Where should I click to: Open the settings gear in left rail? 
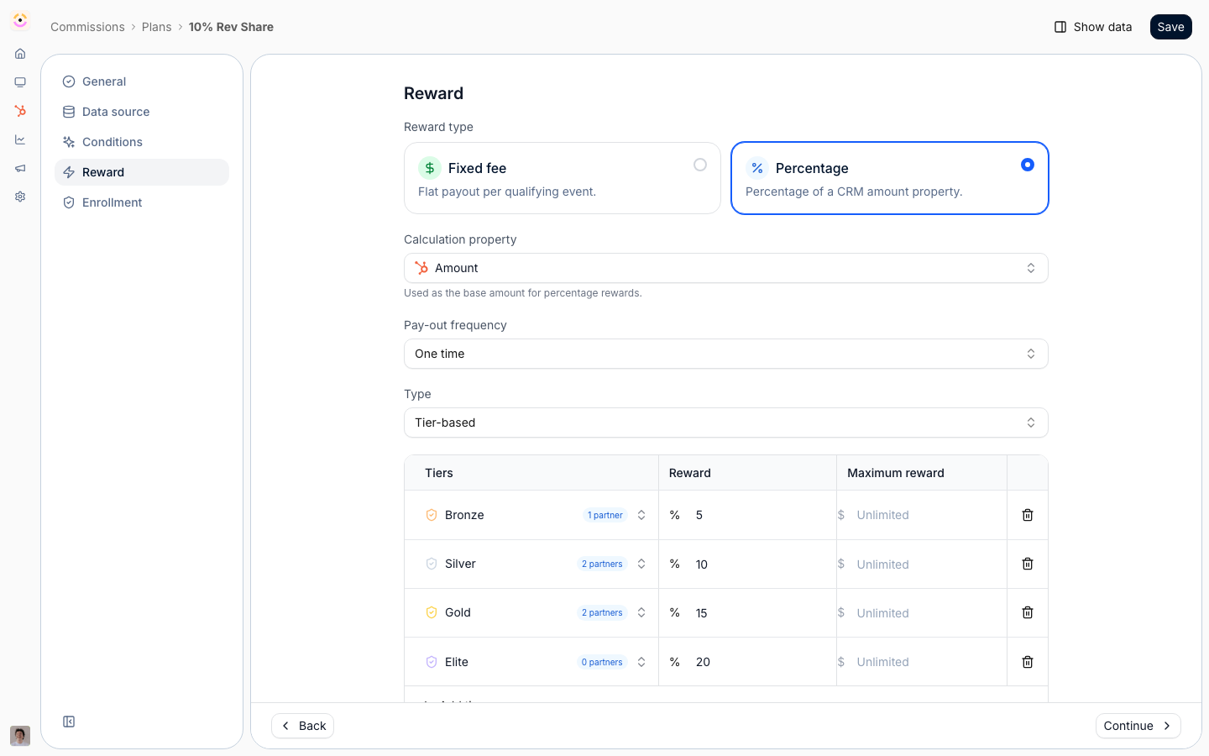pyautogui.click(x=20, y=197)
